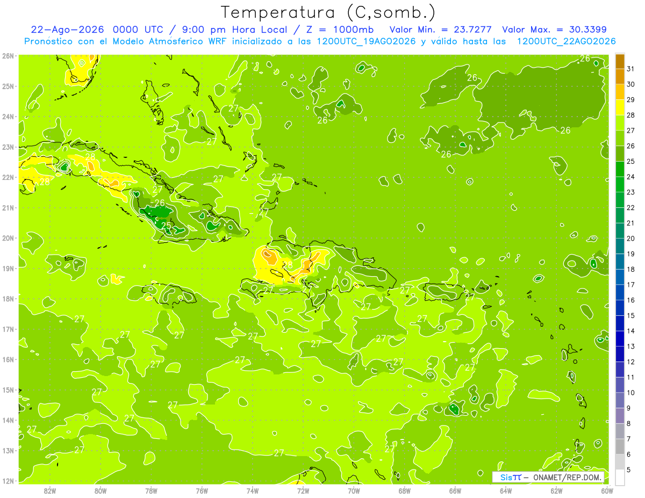
Task: Click the "66W" longitude axis label
Action: pos(455,490)
